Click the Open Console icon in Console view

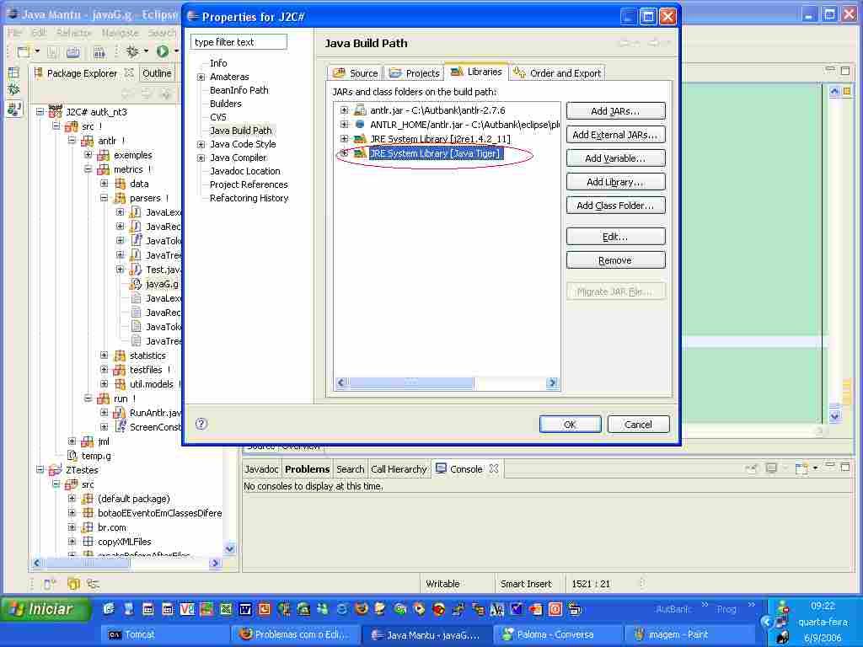pyautogui.click(x=801, y=469)
